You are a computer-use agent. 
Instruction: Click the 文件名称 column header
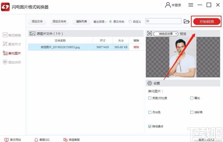[x=60, y=41]
